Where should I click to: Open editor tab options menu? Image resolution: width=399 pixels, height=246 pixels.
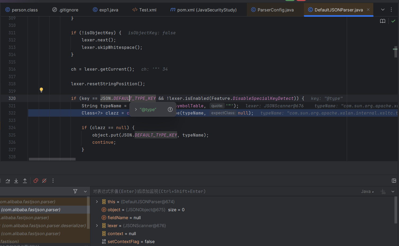(391, 10)
